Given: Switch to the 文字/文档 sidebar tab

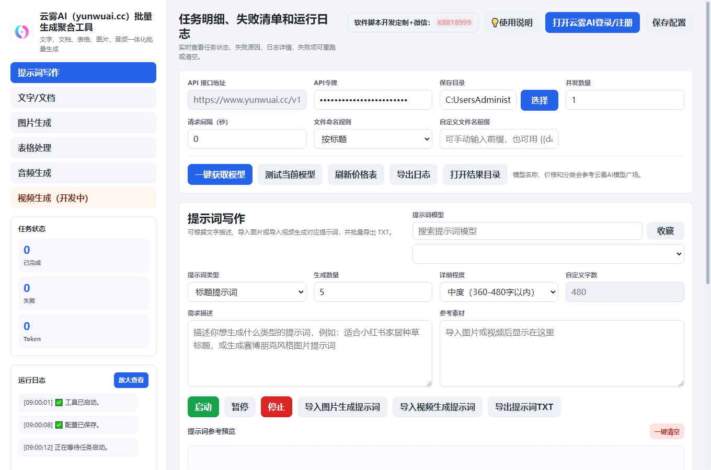Looking at the screenshot, I should 83,98.
